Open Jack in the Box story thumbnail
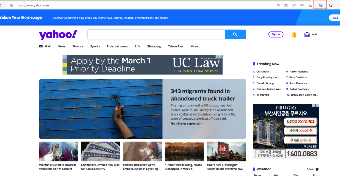Image resolution: width=340 pixels, height=176 pixels. (226, 151)
